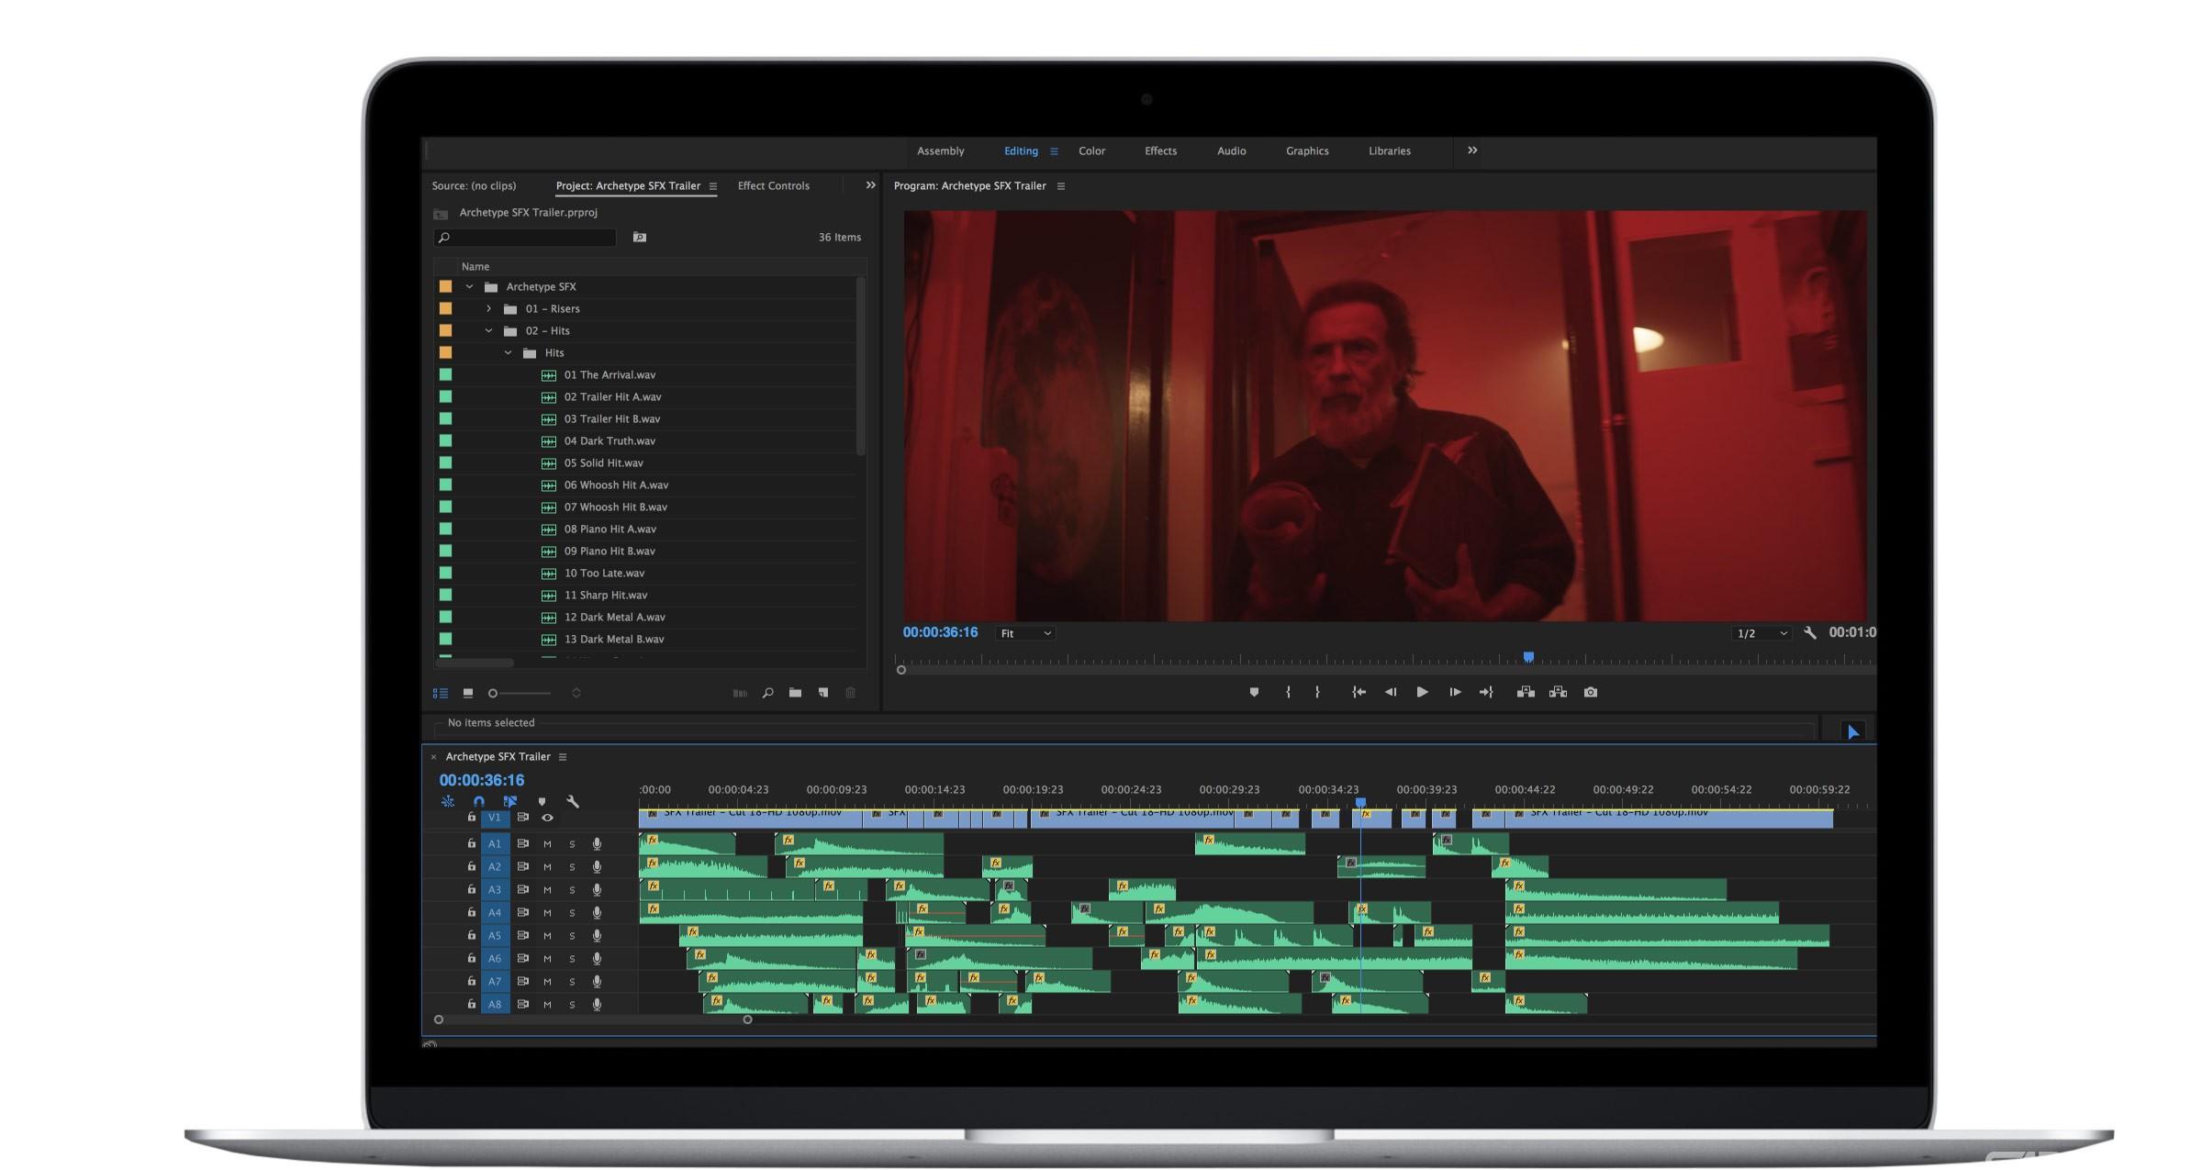Step forward one frame

[x=1455, y=692]
